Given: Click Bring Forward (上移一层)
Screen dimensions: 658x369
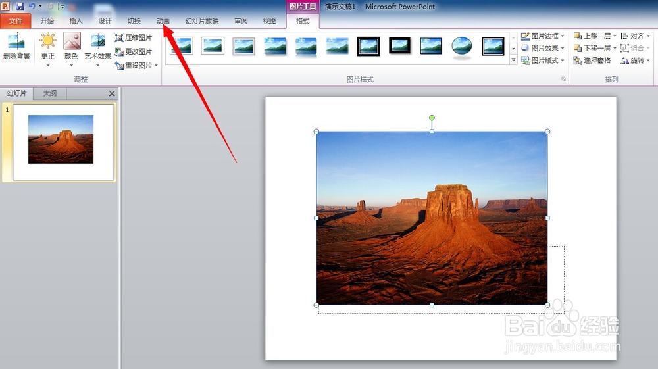Looking at the screenshot, I should tap(592, 36).
